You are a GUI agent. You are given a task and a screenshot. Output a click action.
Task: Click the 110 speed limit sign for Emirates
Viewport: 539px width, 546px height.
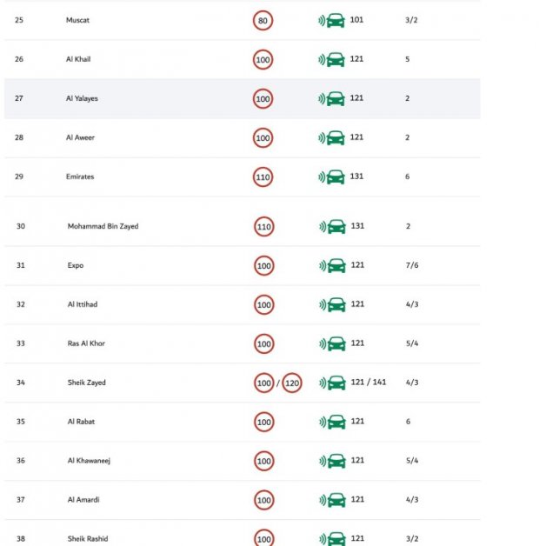[x=263, y=176]
